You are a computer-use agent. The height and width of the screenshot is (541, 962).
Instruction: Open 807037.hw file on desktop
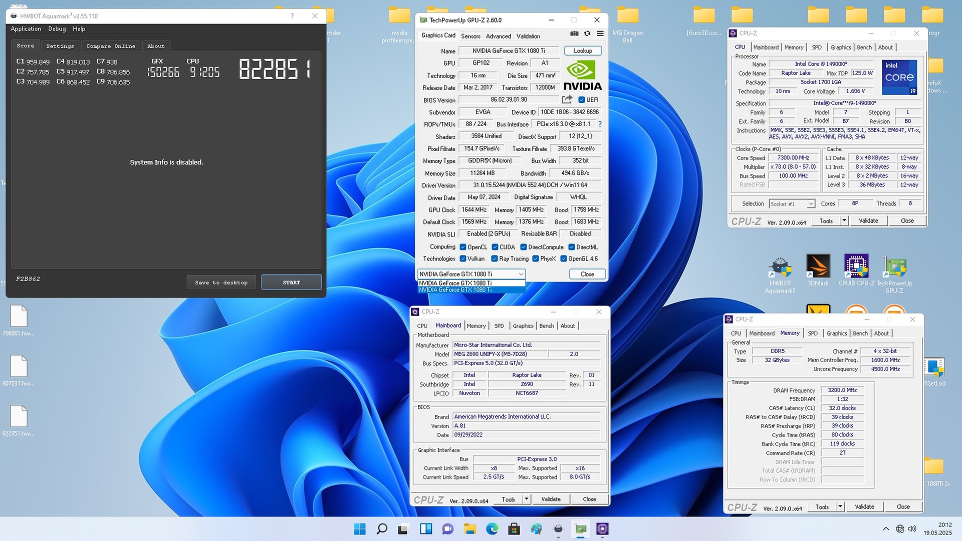[x=19, y=371]
